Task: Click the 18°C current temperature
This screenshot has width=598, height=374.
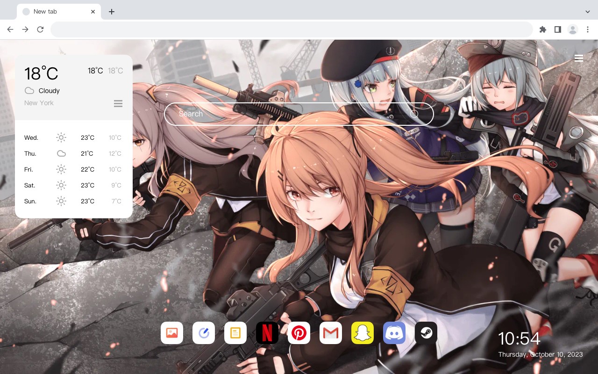Action: coord(41,73)
